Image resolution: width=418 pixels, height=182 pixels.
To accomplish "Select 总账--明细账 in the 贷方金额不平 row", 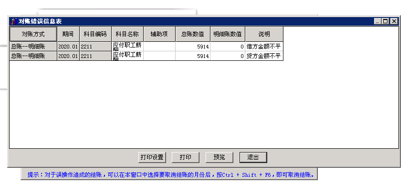I will (33, 56).
